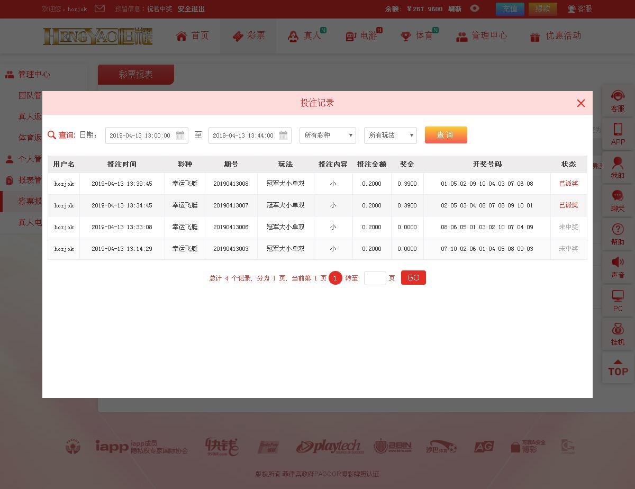Select issue number 20190413007 cell

click(231, 205)
